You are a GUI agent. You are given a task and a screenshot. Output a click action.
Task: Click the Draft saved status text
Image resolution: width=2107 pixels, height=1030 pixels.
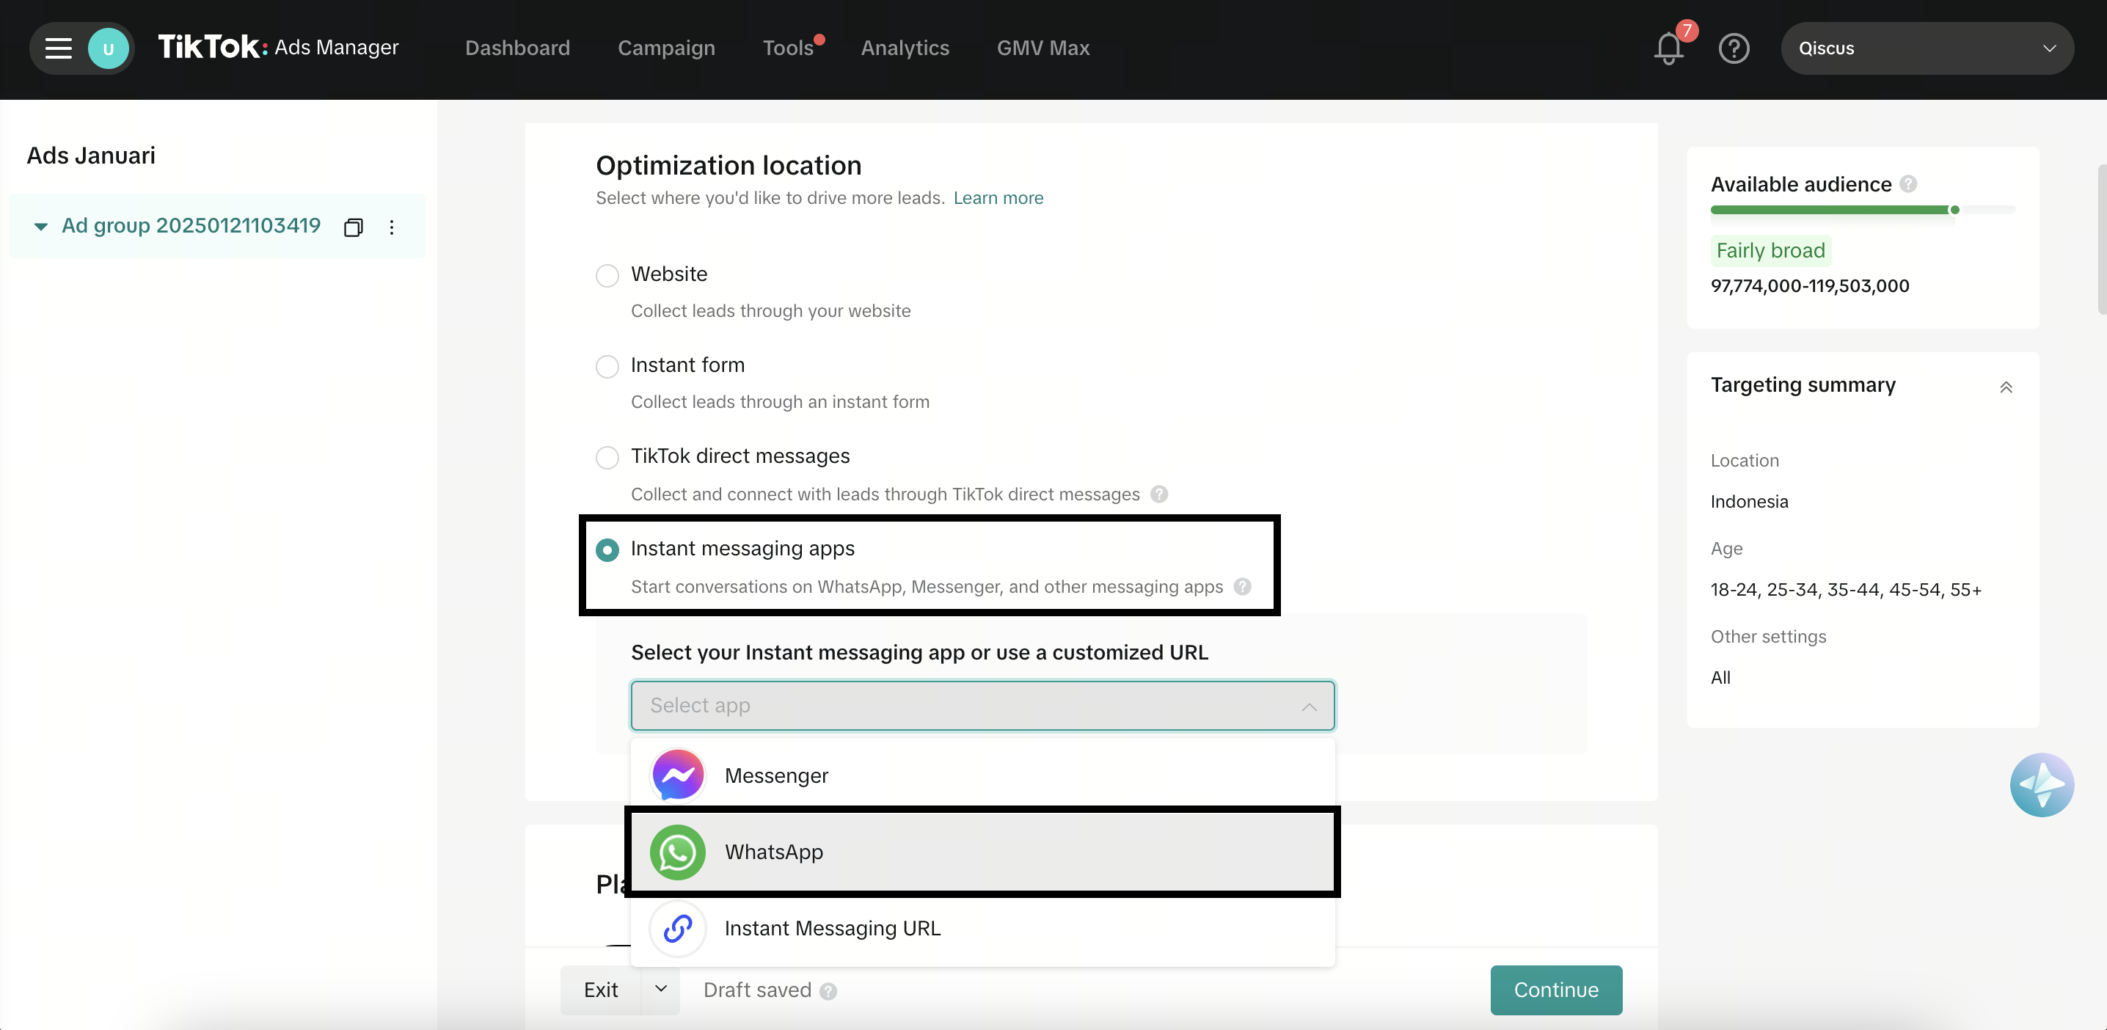(756, 990)
